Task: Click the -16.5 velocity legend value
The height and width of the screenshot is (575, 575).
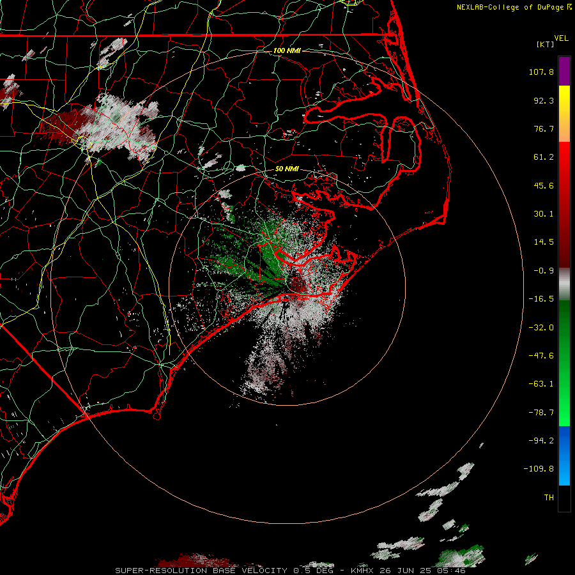Action: (541, 299)
